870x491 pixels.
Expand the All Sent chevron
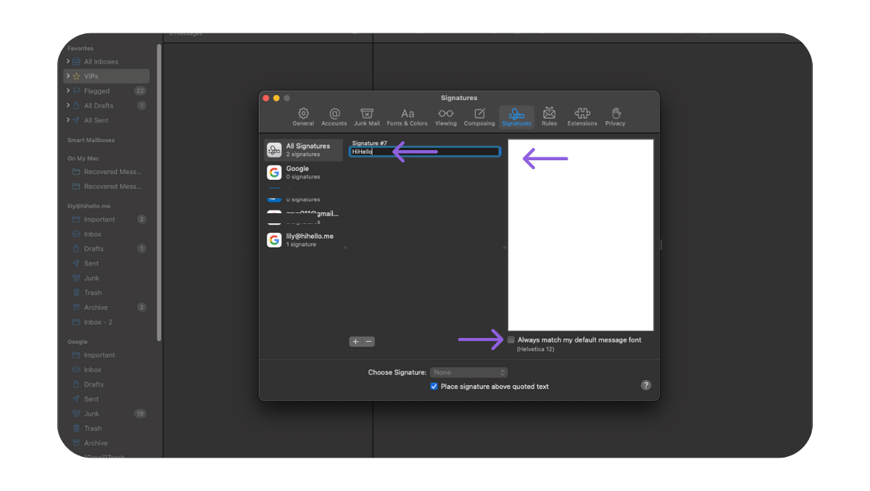point(68,120)
